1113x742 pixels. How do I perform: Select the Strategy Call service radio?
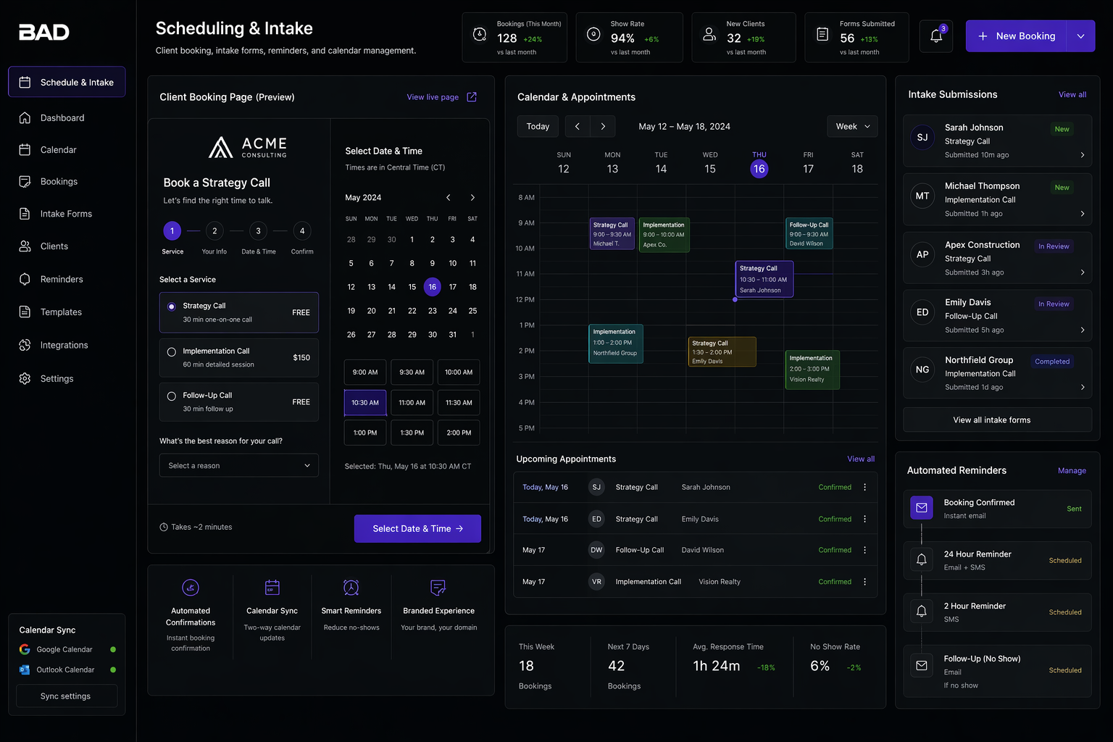click(172, 307)
